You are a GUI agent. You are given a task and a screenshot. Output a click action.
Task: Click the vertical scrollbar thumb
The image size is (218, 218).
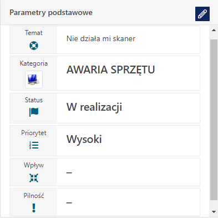214,120
